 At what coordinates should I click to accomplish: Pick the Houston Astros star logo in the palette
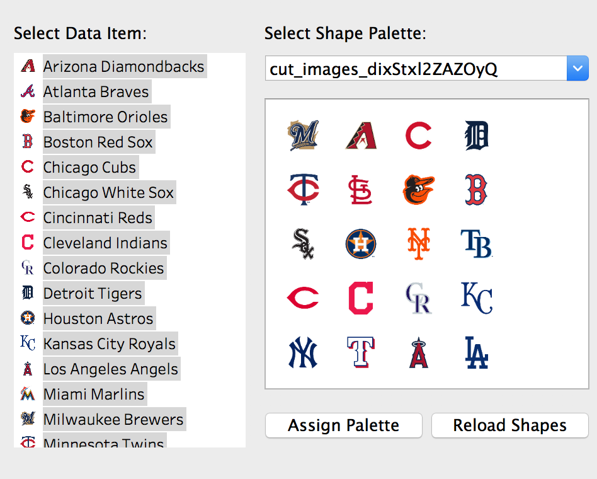tap(361, 244)
